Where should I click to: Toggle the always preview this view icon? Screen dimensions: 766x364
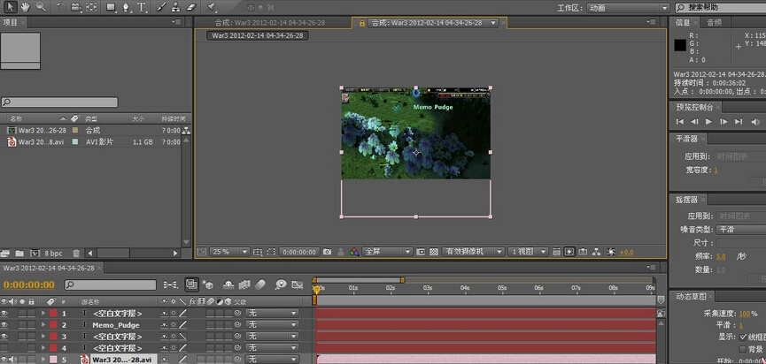click(201, 252)
